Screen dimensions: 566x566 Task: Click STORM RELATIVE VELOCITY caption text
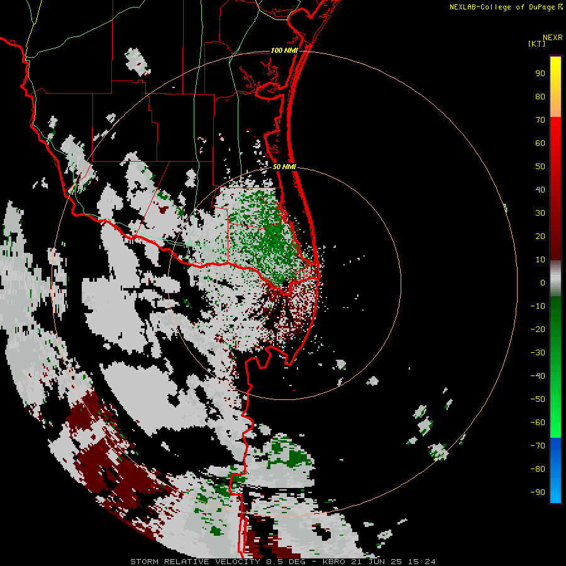tap(197, 562)
